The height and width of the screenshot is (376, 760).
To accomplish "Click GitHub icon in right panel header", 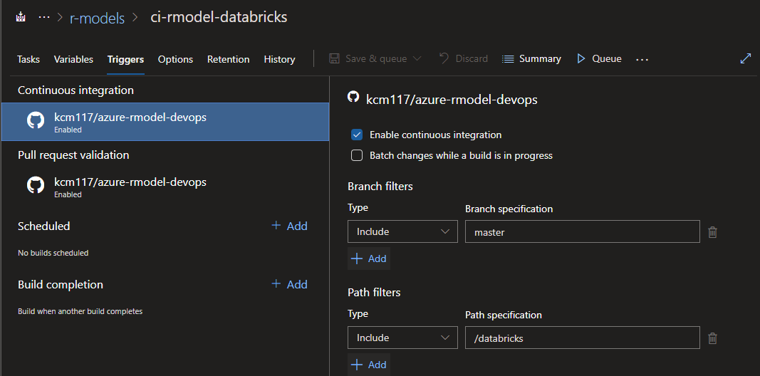I will coord(353,96).
